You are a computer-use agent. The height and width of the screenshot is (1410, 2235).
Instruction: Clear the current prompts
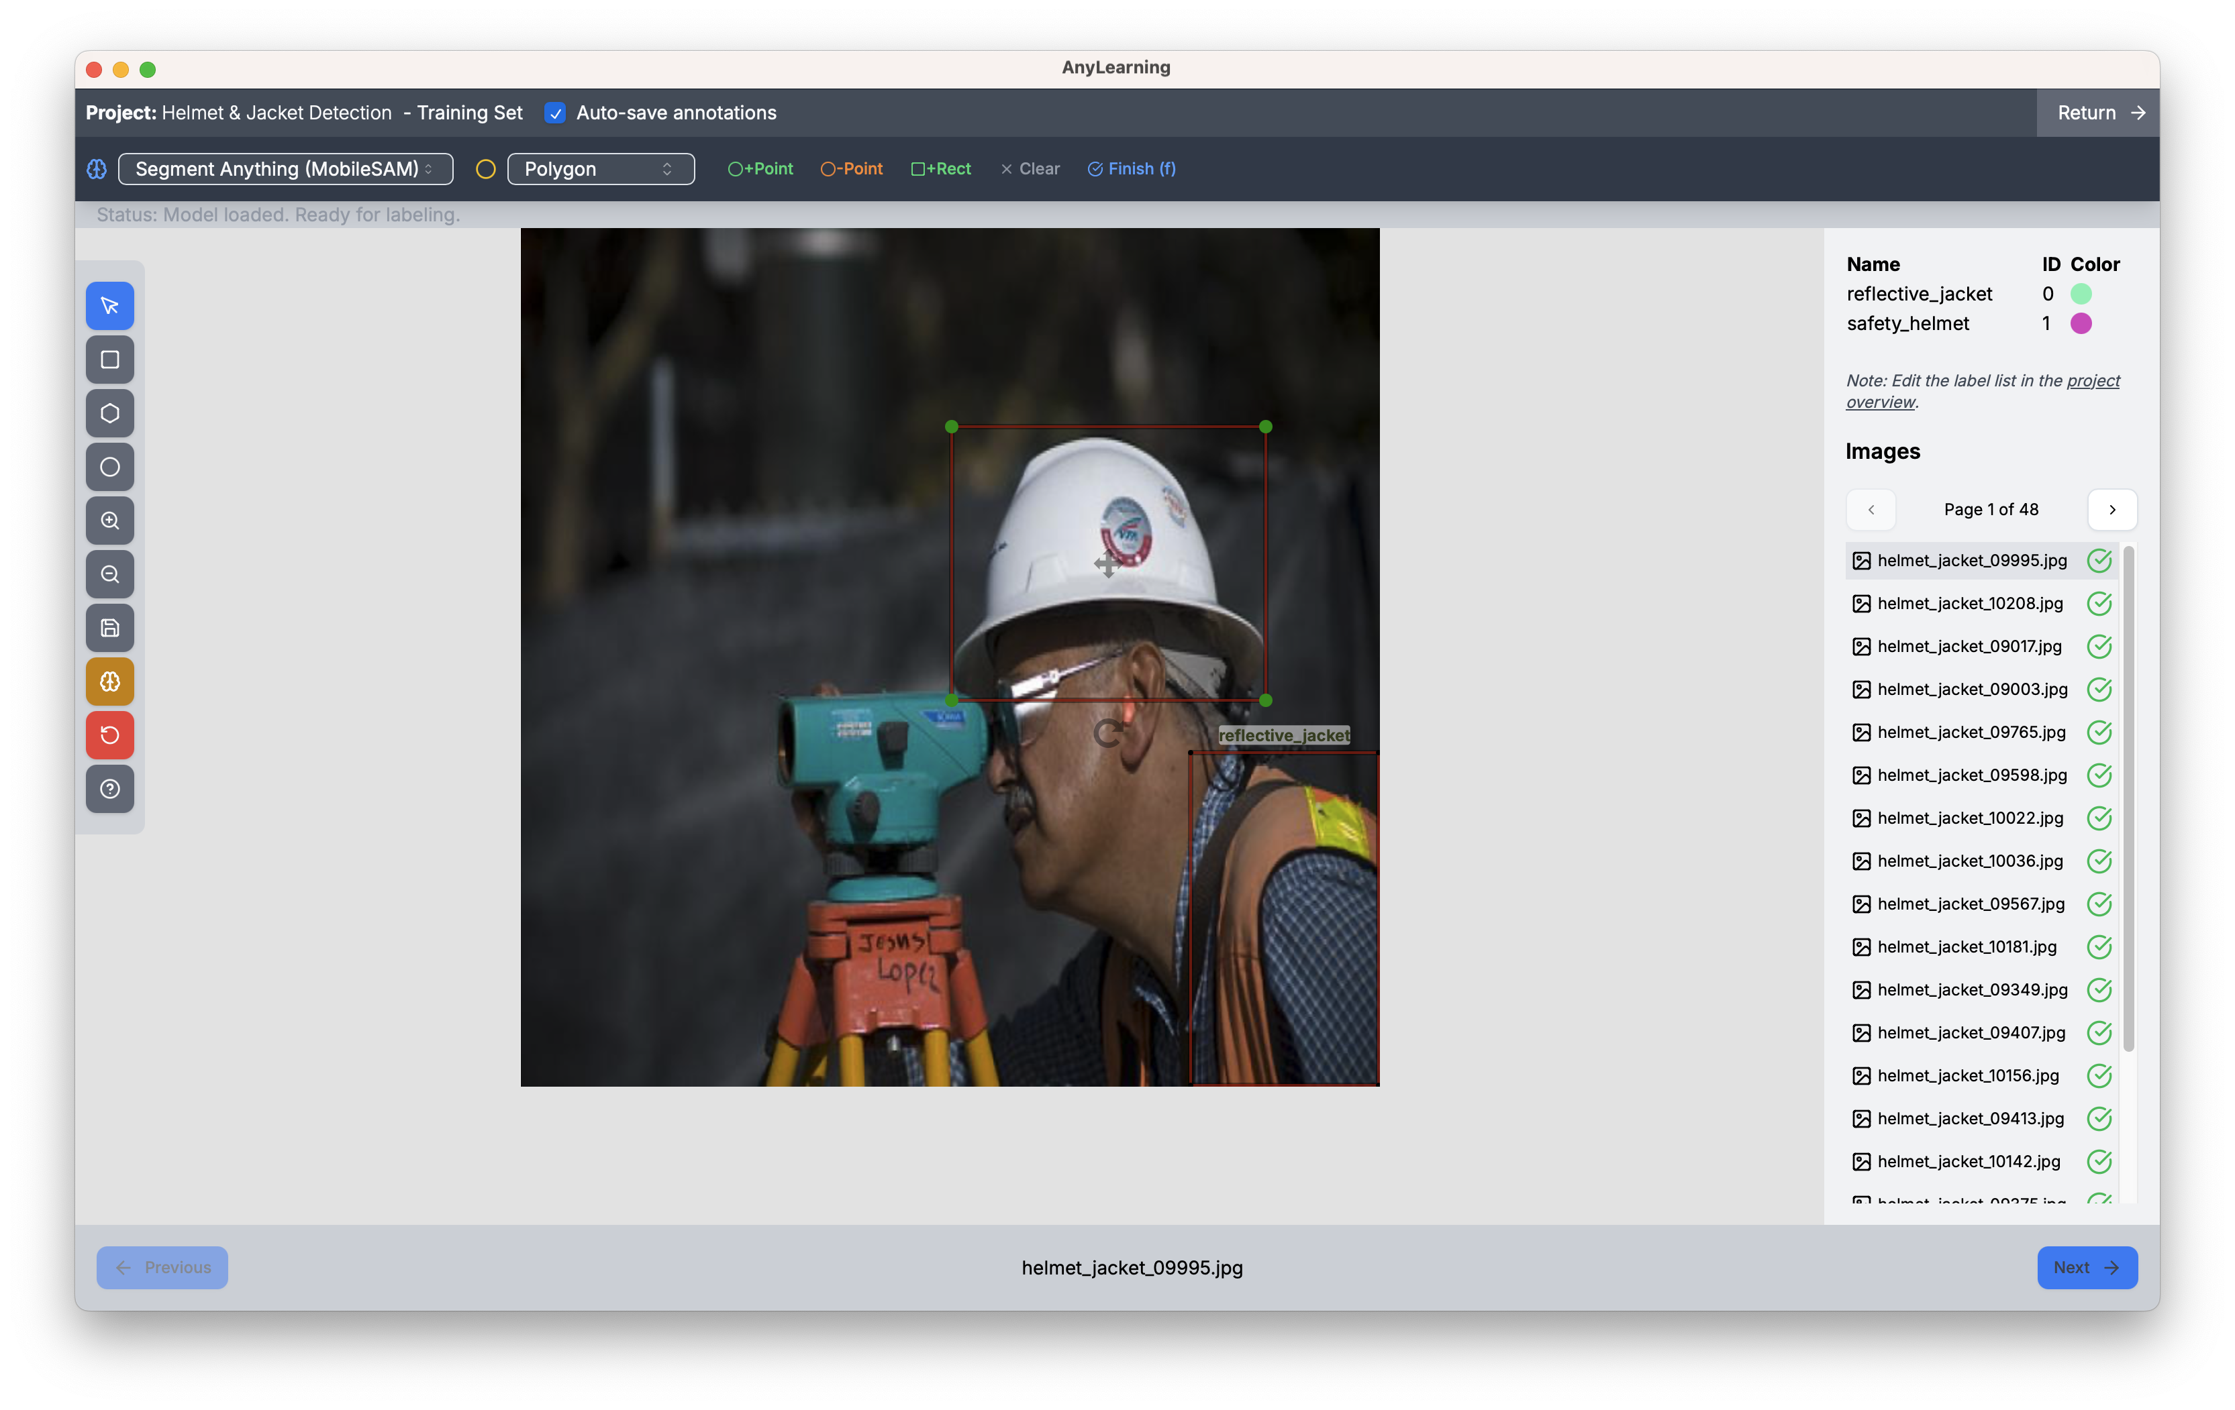[x=1030, y=169]
